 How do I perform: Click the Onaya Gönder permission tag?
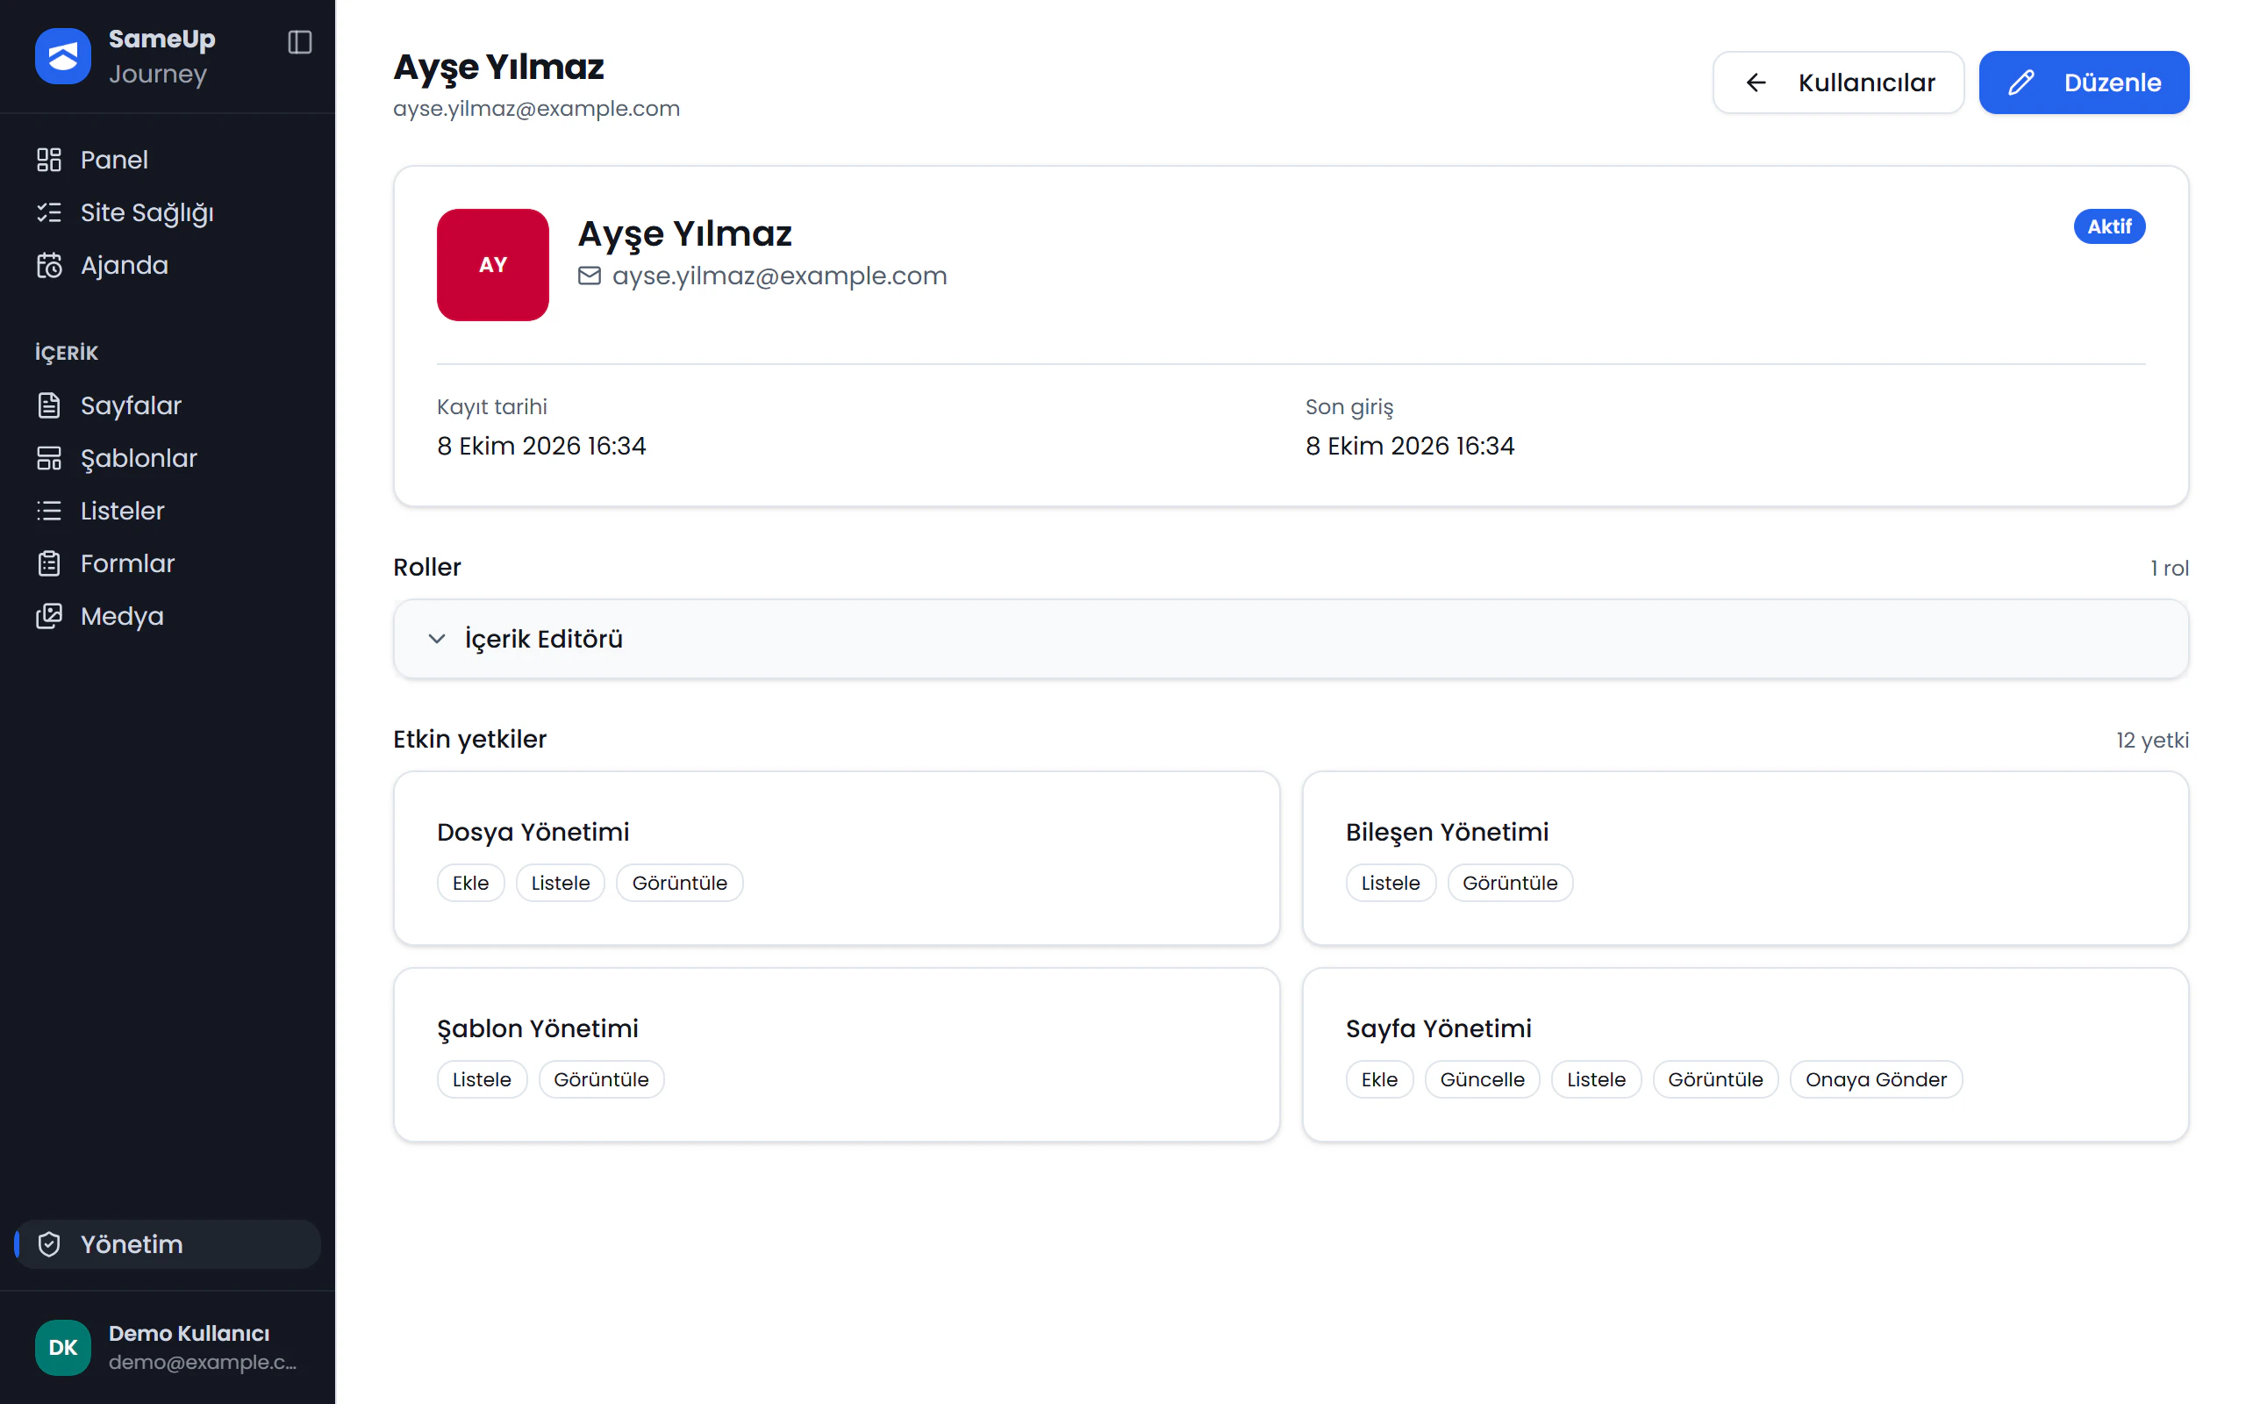coord(1876,1080)
